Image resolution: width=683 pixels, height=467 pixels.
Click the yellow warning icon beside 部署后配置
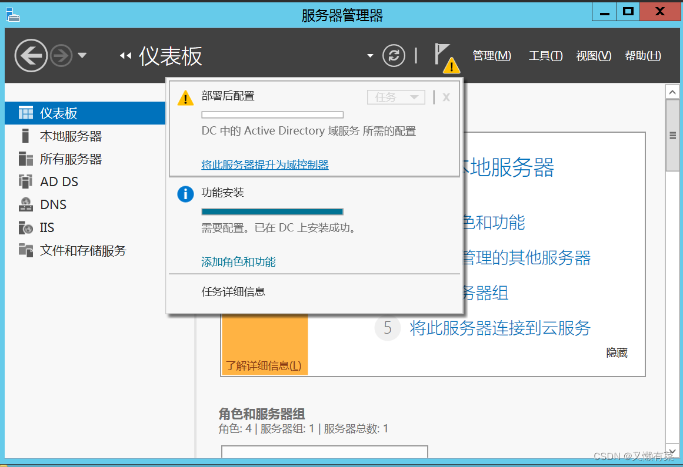point(185,98)
